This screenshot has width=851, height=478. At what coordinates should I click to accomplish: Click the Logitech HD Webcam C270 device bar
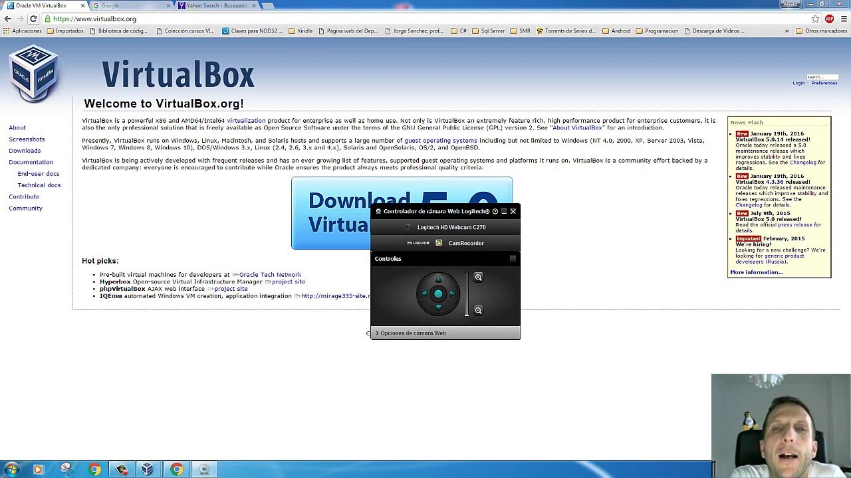point(445,227)
